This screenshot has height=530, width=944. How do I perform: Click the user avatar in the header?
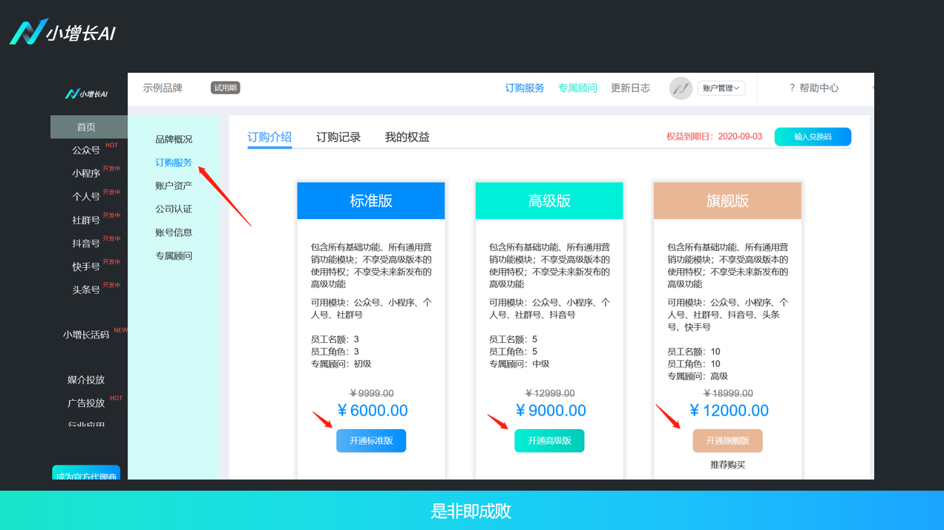pyautogui.click(x=681, y=88)
